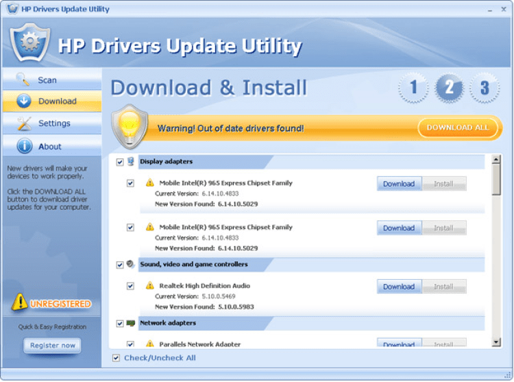Screen dimensions: 514x382
Task: Click warning icon beside second Mobile Intel driver
Action: (150, 227)
